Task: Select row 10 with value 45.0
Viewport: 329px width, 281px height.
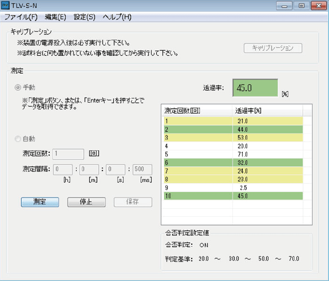Action: tap(233, 196)
